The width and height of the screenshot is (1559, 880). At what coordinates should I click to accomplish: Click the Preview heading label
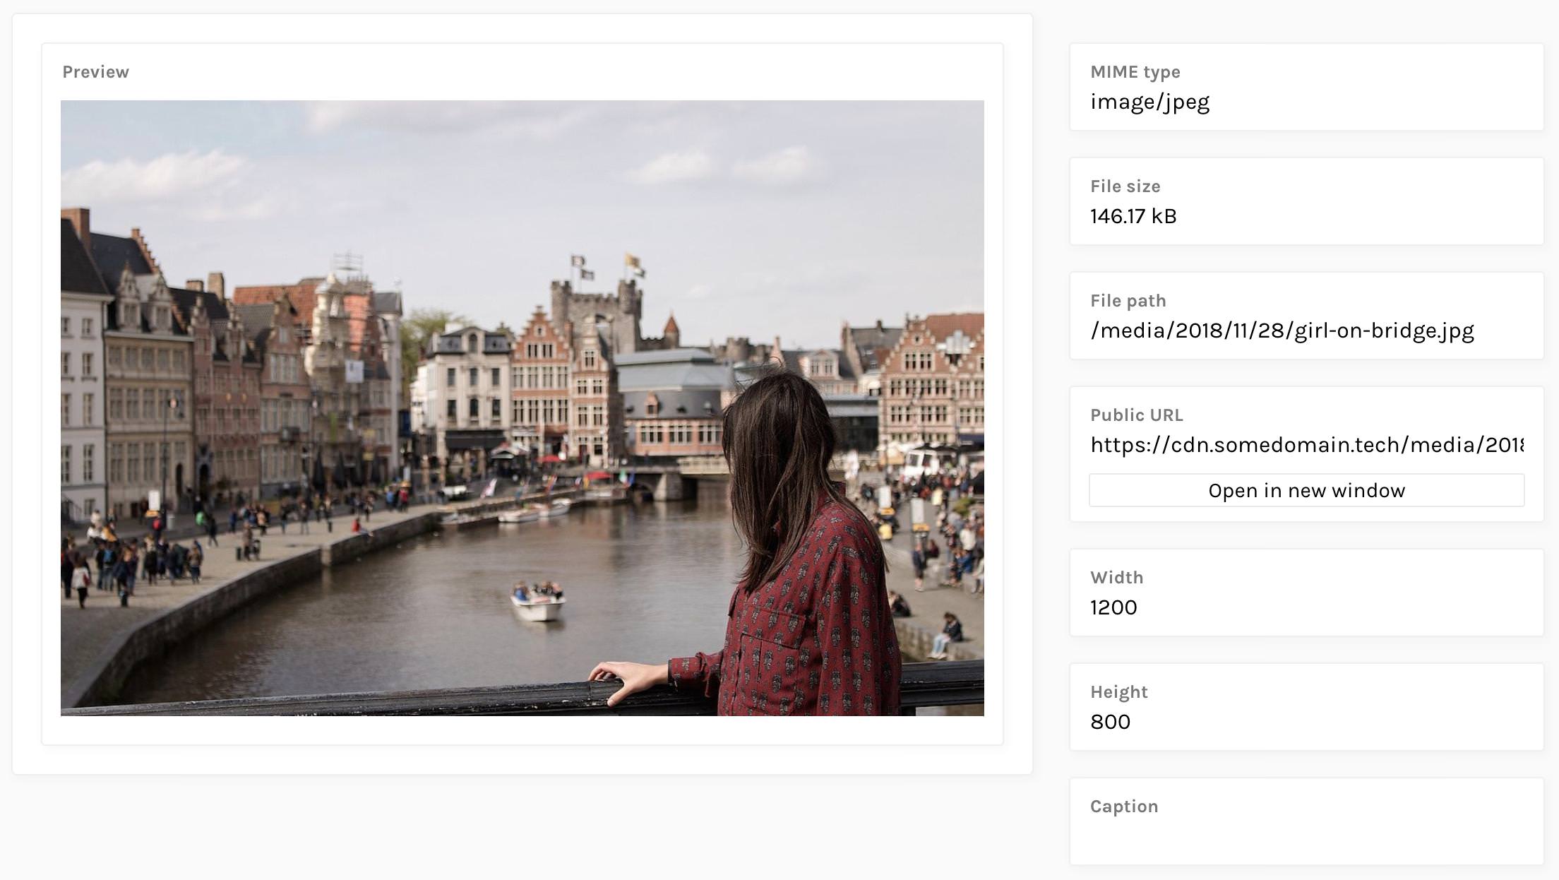click(x=95, y=72)
